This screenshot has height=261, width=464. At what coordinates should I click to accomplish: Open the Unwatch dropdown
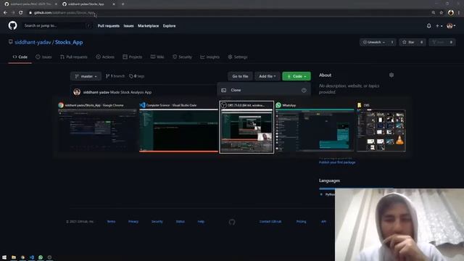(x=374, y=42)
